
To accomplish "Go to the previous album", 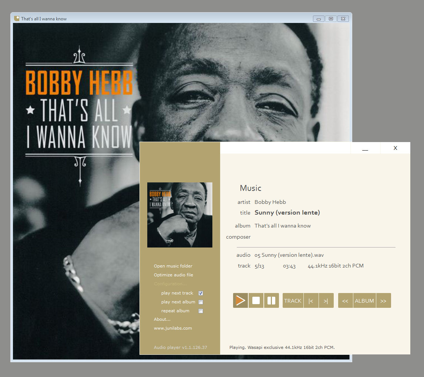I will pos(345,300).
